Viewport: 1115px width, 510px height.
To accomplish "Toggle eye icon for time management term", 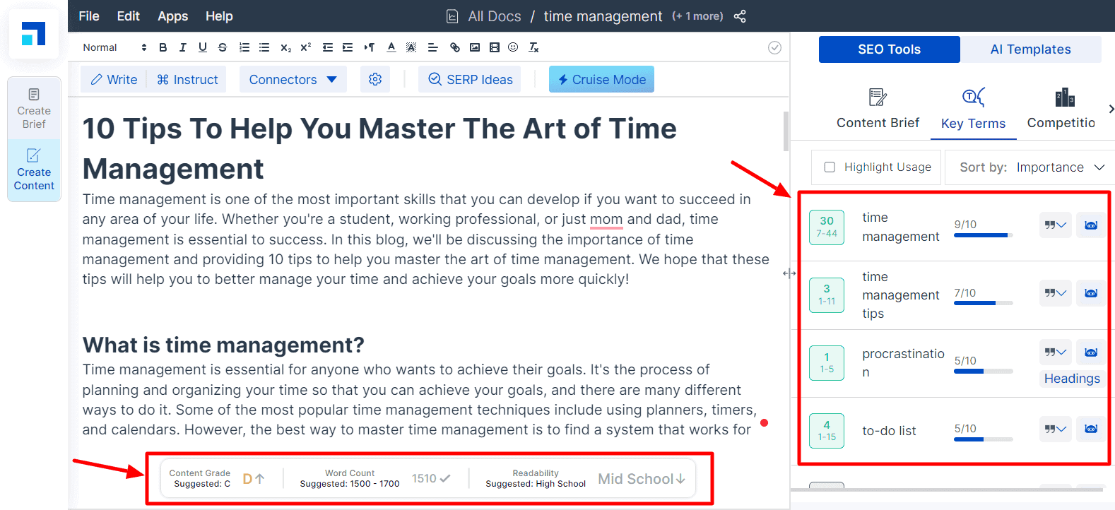I will coord(1091,225).
